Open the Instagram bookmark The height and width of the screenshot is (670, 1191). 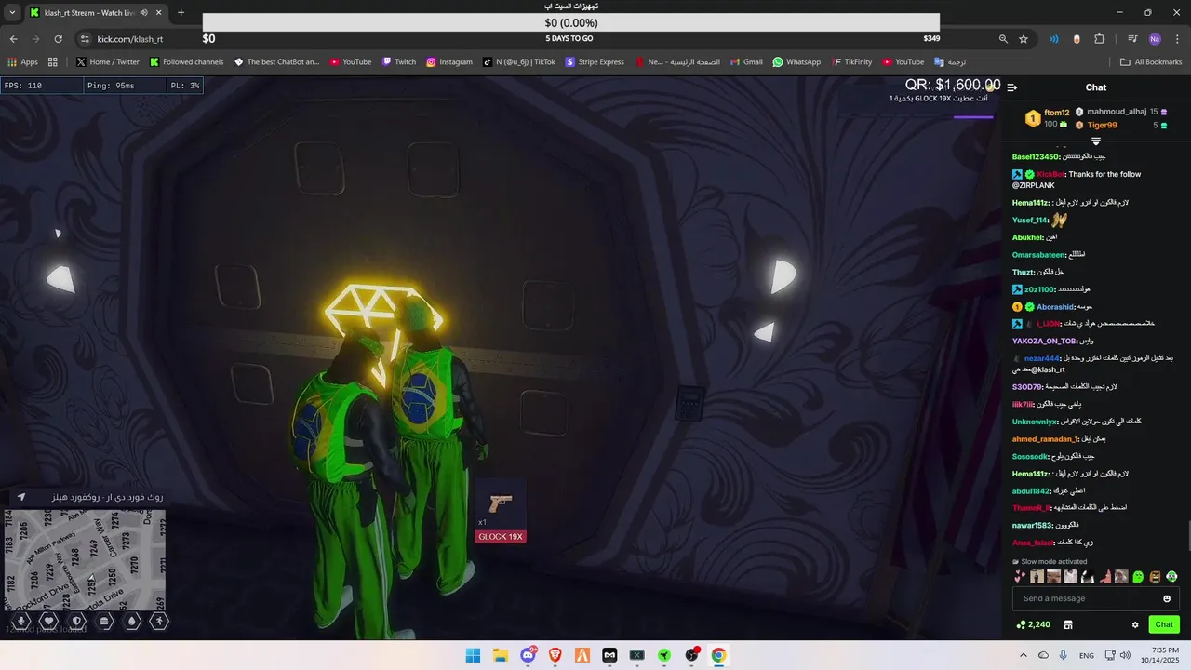449,62
